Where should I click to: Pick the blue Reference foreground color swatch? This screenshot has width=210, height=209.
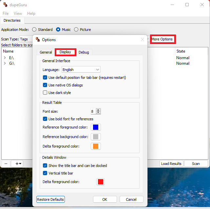pyautogui.click(x=96, y=128)
